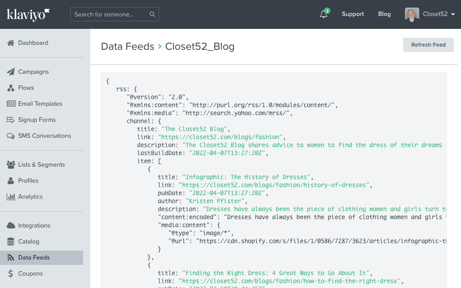Open the Support link in header
461x288 pixels.
(353, 14)
